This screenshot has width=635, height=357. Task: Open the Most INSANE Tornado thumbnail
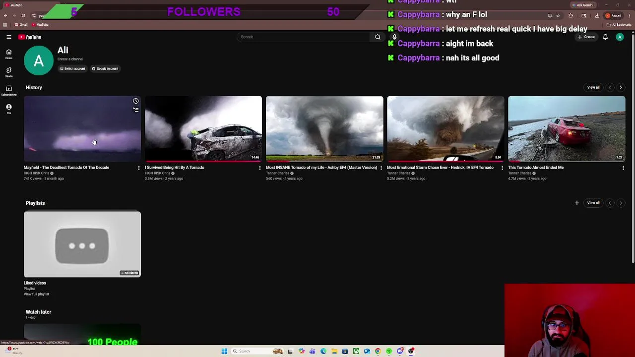[324, 129]
